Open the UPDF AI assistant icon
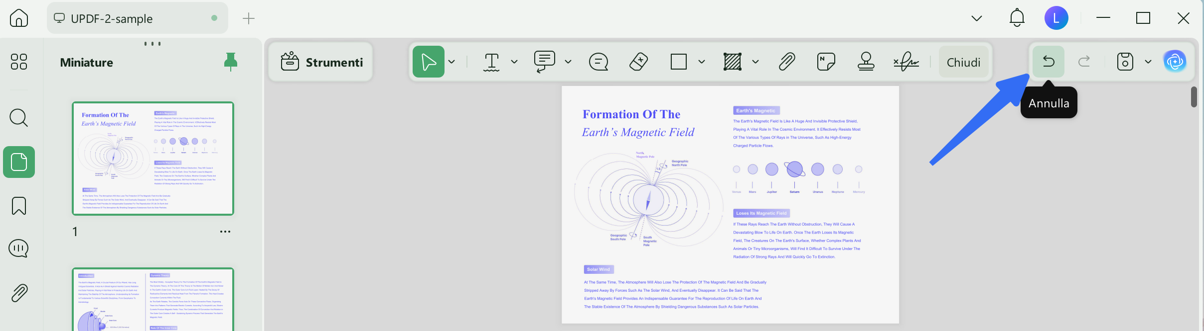This screenshot has width=1204, height=331. pyautogui.click(x=1175, y=62)
